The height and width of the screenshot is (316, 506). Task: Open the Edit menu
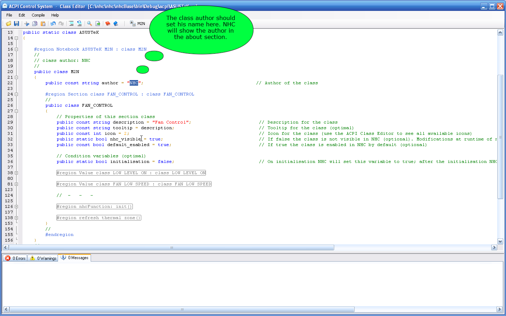pos(22,15)
